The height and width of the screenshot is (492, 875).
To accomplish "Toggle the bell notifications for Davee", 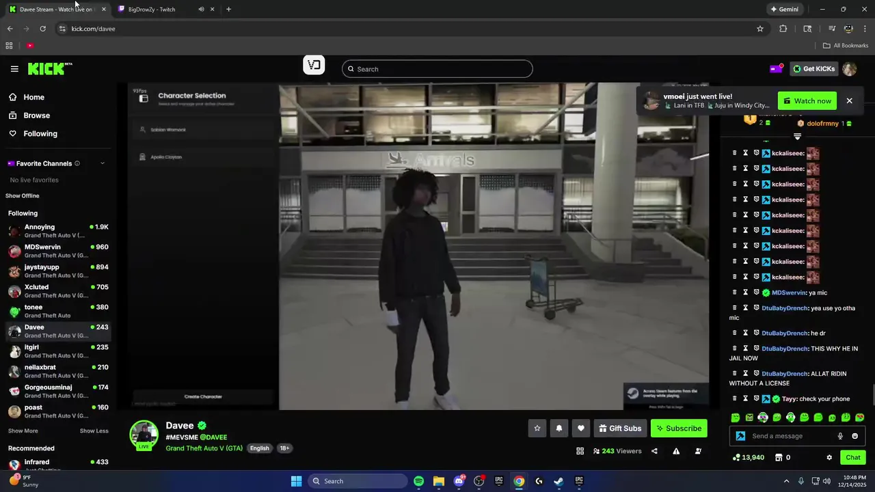I will [559, 428].
